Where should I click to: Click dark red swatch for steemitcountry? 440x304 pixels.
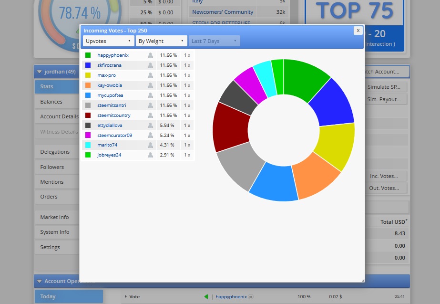pyautogui.click(x=88, y=115)
